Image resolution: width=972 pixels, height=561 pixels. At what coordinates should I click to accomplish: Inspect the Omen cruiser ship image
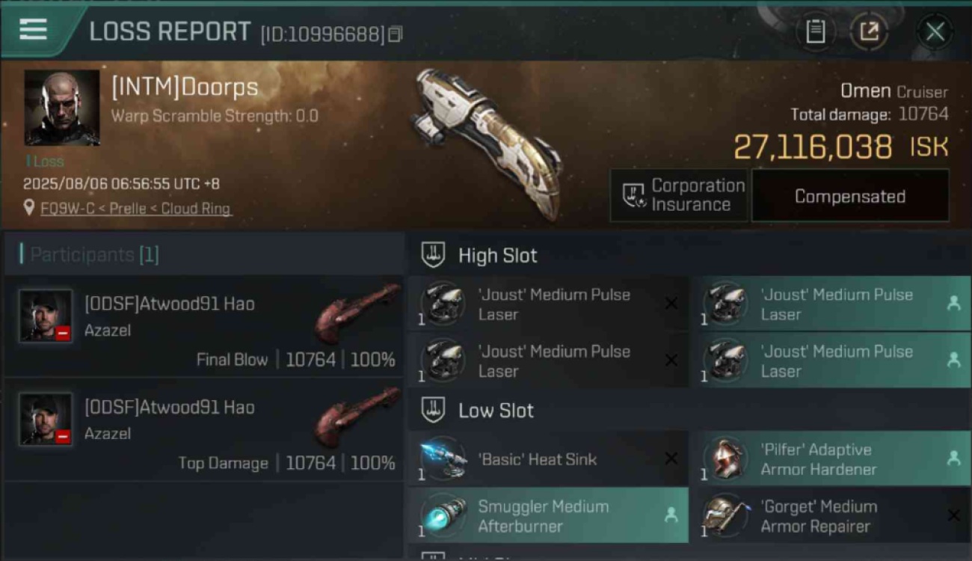tap(486, 142)
